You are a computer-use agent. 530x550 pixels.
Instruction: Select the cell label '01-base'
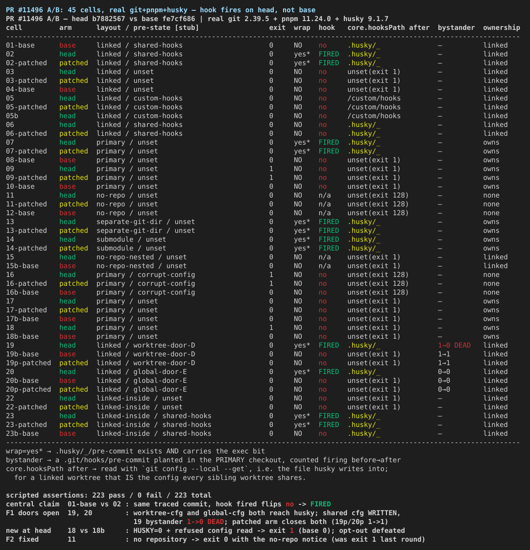point(21,45)
